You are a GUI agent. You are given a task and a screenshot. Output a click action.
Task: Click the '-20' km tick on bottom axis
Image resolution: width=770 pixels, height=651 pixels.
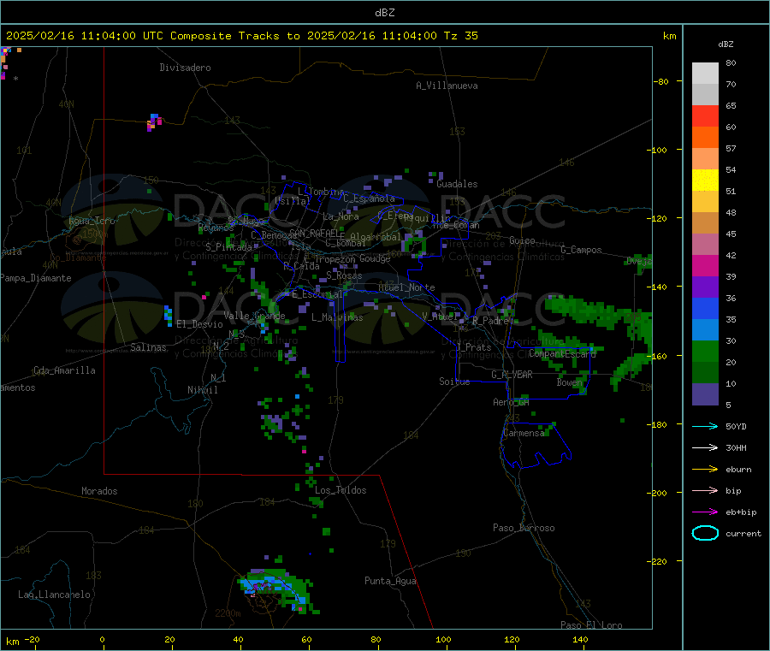tap(33, 639)
